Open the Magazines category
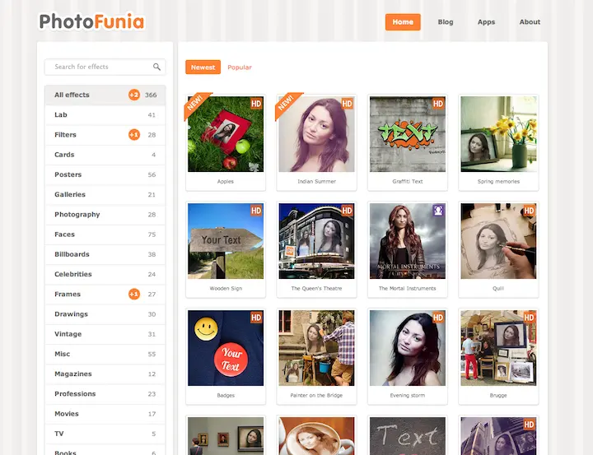Image resolution: width=593 pixels, height=455 pixels. pyautogui.click(x=75, y=374)
